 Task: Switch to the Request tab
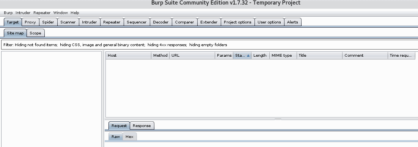click(x=119, y=125)
